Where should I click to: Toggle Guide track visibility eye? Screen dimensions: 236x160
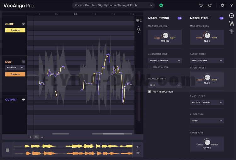click(24, 24)
